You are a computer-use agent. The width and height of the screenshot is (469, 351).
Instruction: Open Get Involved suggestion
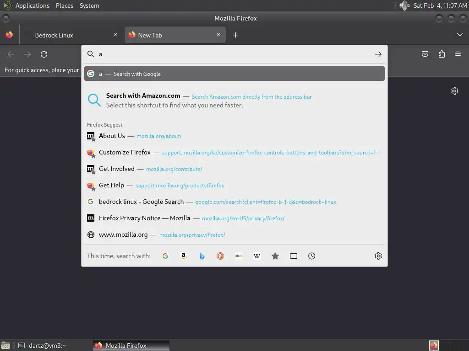(234, 169)
